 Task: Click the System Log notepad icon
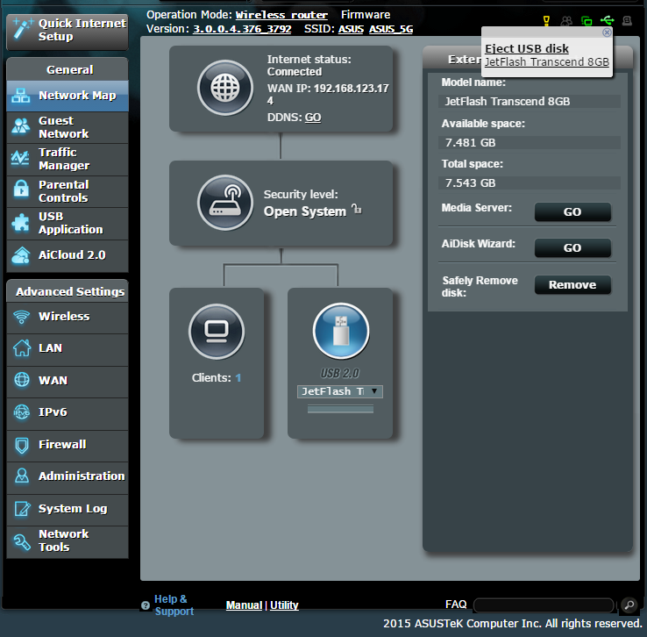click(x=22, y=509)
